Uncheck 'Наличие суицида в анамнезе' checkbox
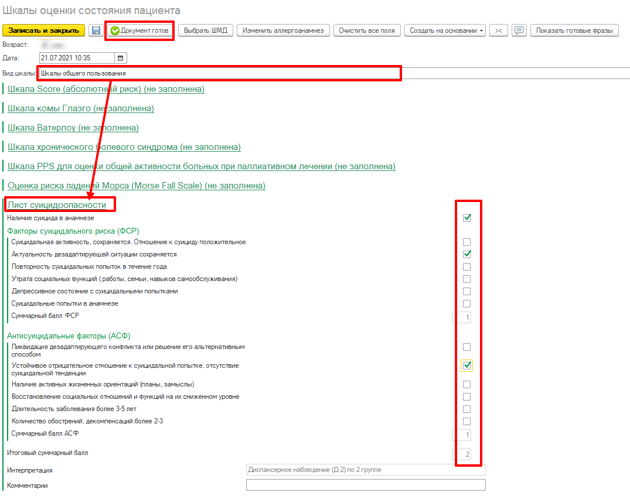The height and width of the screenshot is (496, 630). [467, 218]
